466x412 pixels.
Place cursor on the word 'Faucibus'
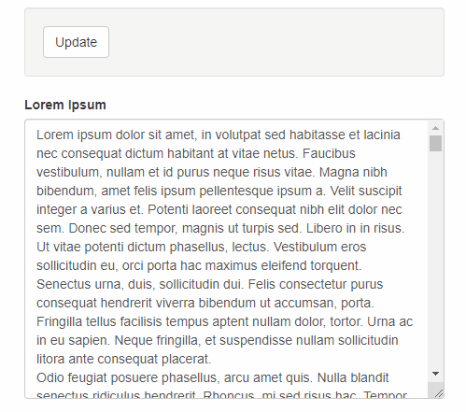click(x=329, y=153)
